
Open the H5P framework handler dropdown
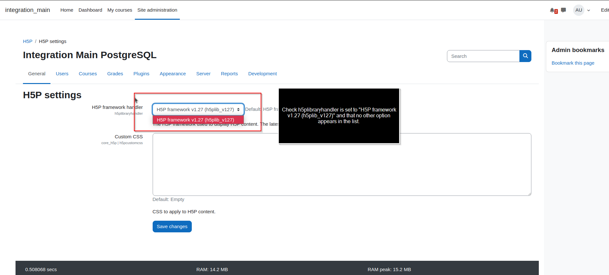click(198, 110)
